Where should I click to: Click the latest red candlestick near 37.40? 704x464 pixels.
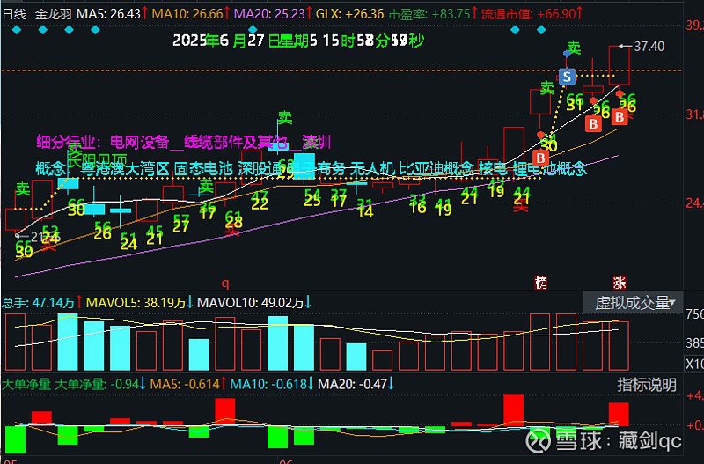tap(620, 65)
